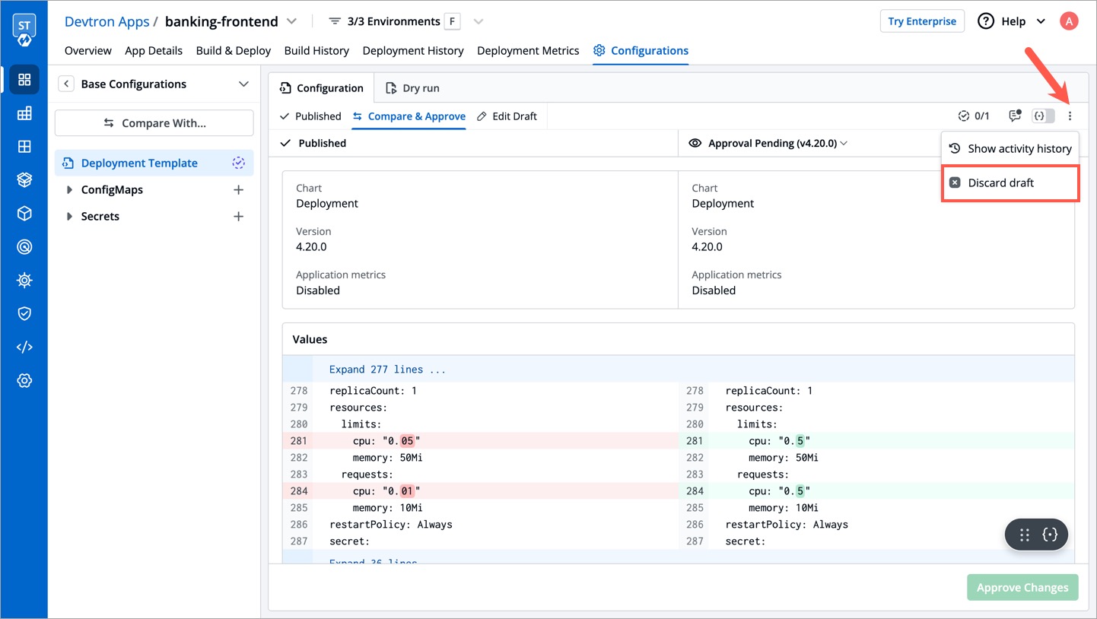Click the code editor icon in the sidebar
This screenshot has width=1097, height=619.
24,347
